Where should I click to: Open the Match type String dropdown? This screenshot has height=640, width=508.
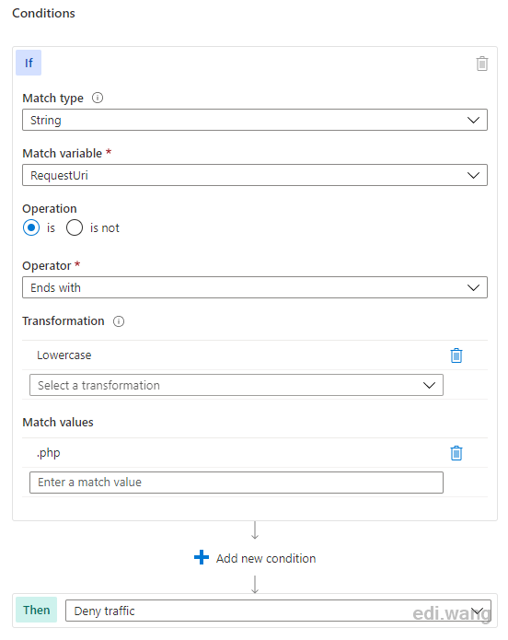(255, 120)
